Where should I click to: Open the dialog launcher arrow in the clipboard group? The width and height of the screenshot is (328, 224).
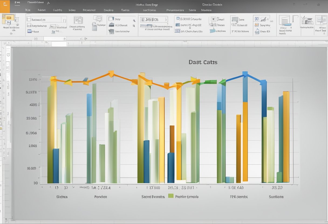pyautogui.click(x=11, y=33)
